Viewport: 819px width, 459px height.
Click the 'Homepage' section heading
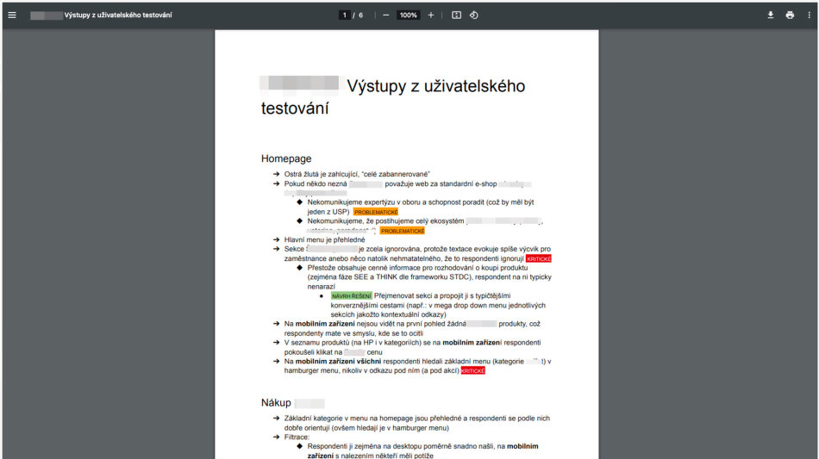coord(286,158)
